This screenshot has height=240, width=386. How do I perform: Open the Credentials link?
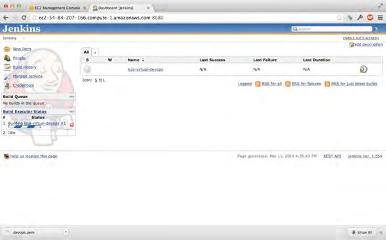(x=24, y=85)
